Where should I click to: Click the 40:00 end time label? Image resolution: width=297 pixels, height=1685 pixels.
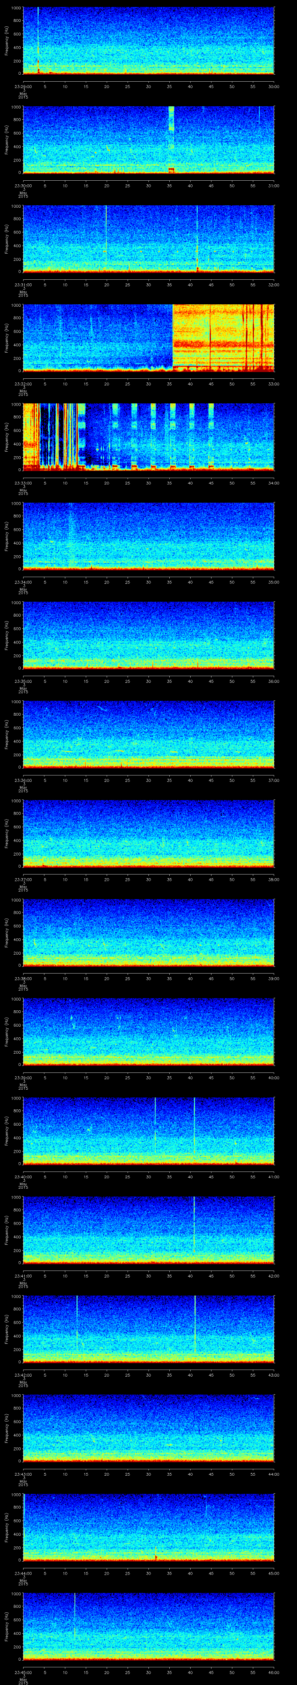pyautogui.click(x=274, y=1077)
